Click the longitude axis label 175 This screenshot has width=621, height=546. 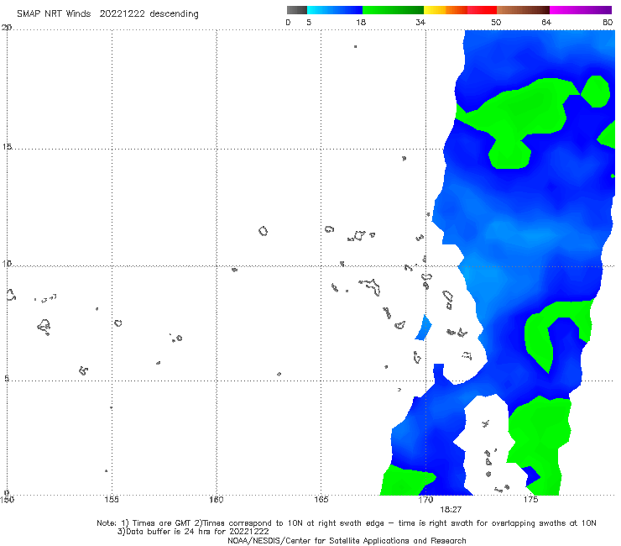pos(530,500)
